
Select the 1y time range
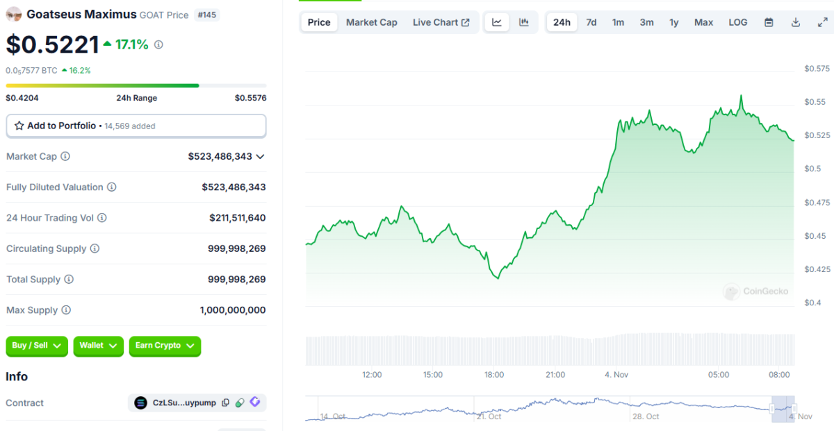point(674,22)
